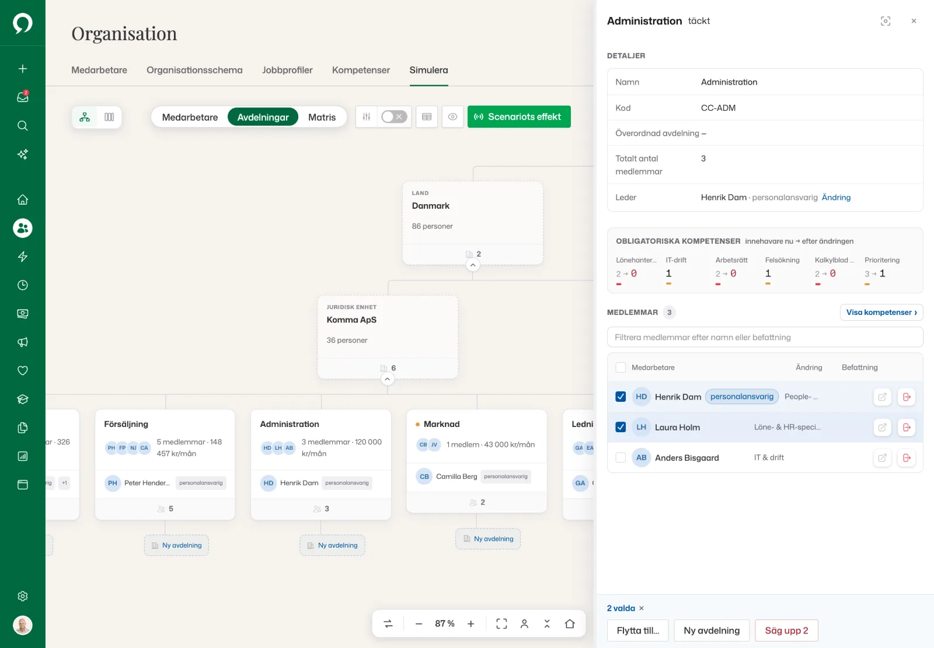Expand Visa kompetenser section
The image size is (934, 648).
point(881,313)
